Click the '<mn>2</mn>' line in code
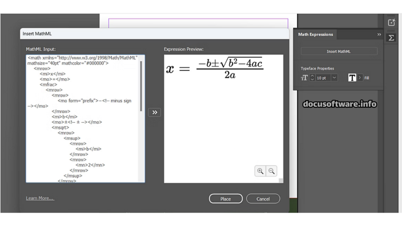The width and height of the screenshot is (402, 226). 90,165
